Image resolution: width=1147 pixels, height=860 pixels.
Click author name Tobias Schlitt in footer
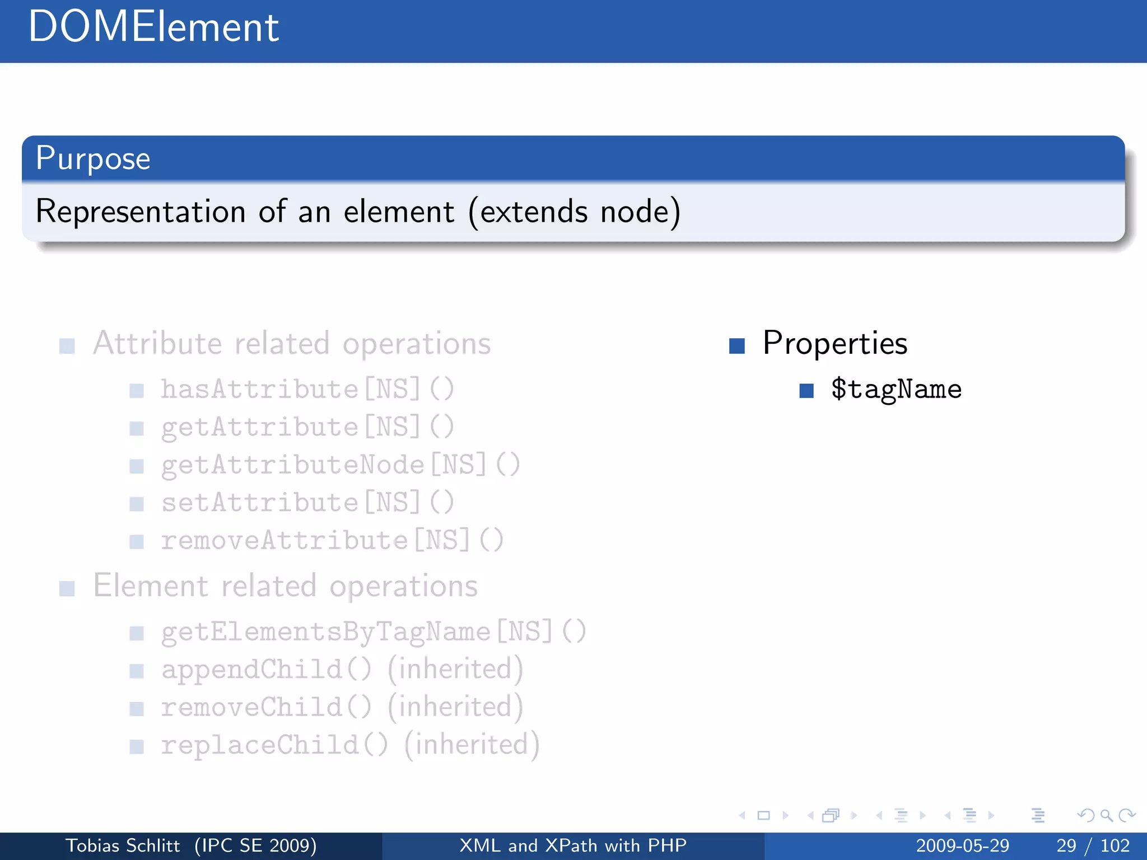click(x=123, y=845)
